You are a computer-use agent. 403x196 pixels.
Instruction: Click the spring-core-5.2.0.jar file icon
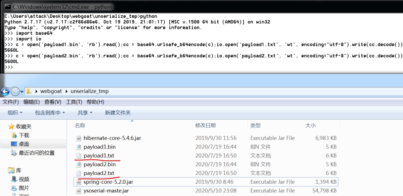tap(79, 182)
